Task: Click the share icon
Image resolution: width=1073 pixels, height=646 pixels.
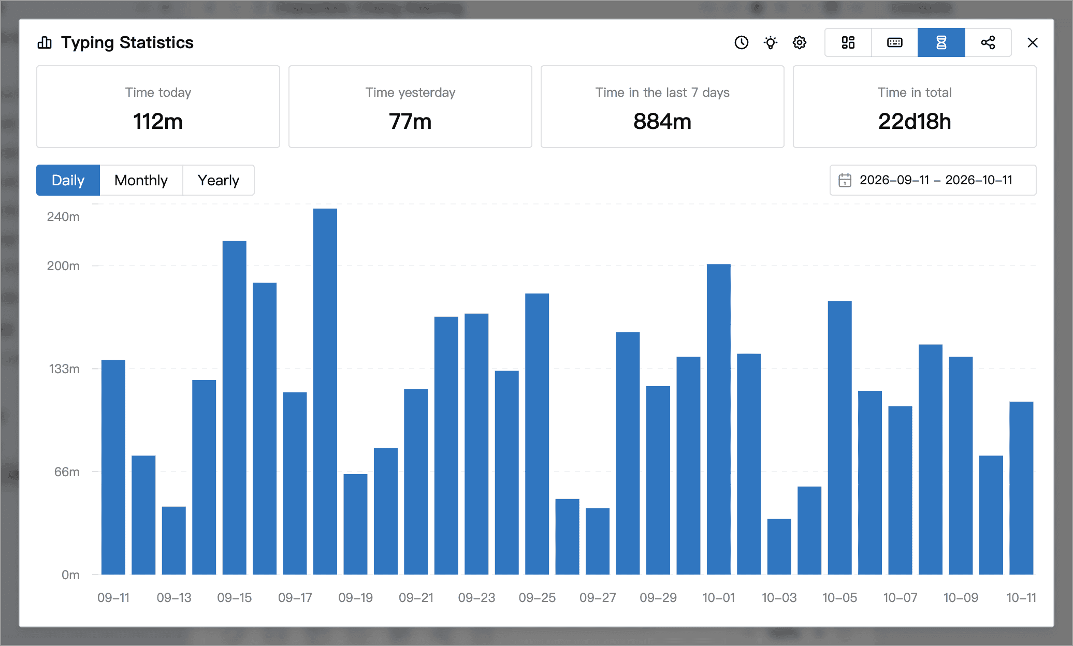Action: coord(988,42)
